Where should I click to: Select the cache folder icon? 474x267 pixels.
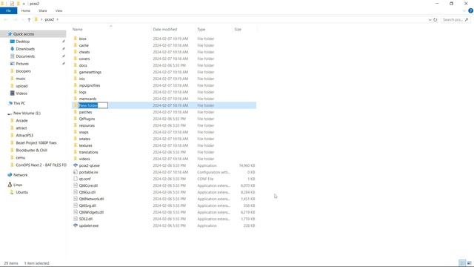click(76, 45)
